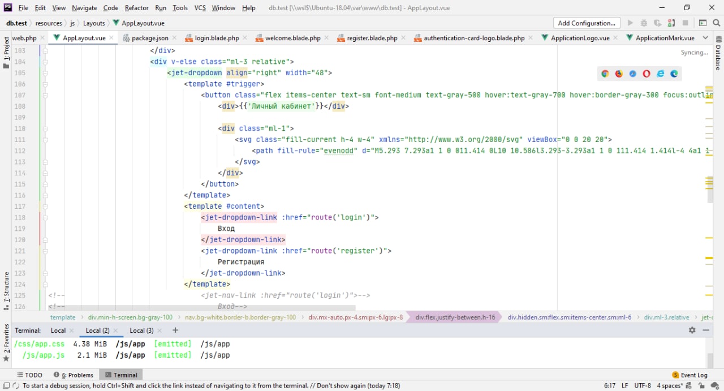Select Local (3) terminal tab
724x391 pixels.
[141, 330]
